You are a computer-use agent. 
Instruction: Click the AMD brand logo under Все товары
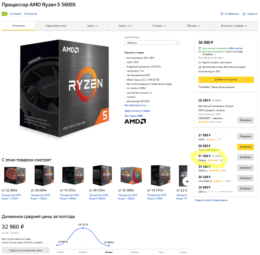(x=135, y=122)
